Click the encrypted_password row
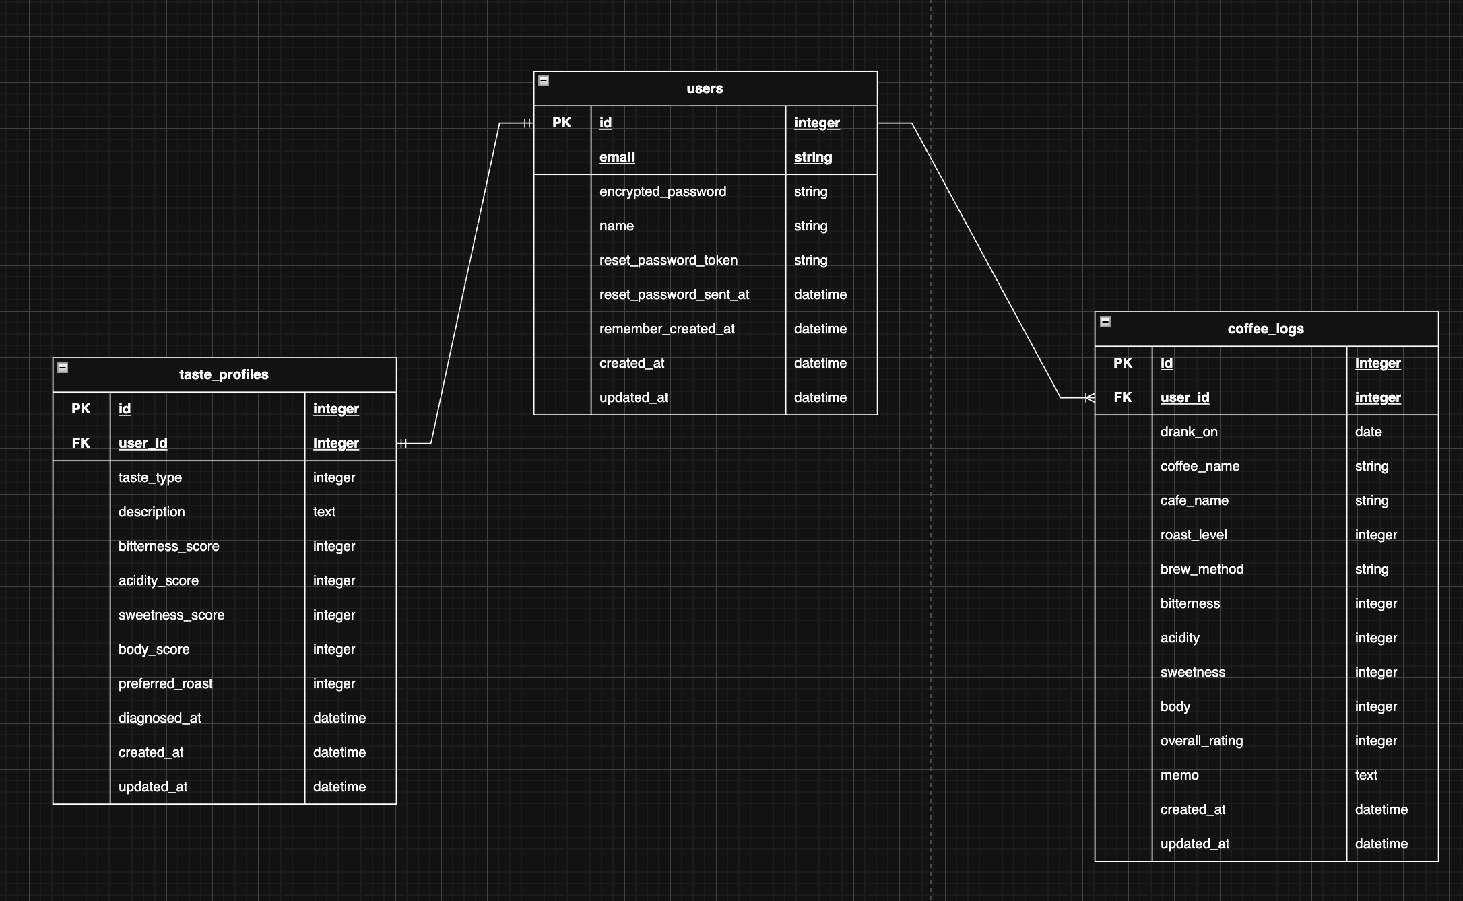The image size is (1463, 901). [662, 192]
